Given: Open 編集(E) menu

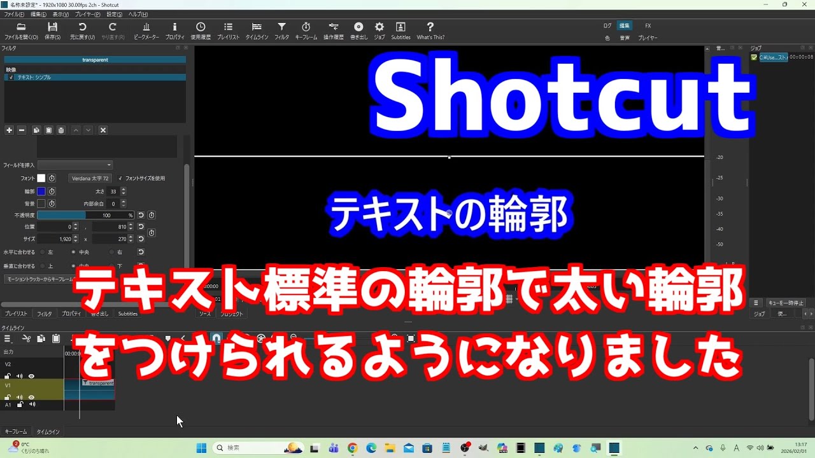Looking at the screenshot, I should click(38, 14).
